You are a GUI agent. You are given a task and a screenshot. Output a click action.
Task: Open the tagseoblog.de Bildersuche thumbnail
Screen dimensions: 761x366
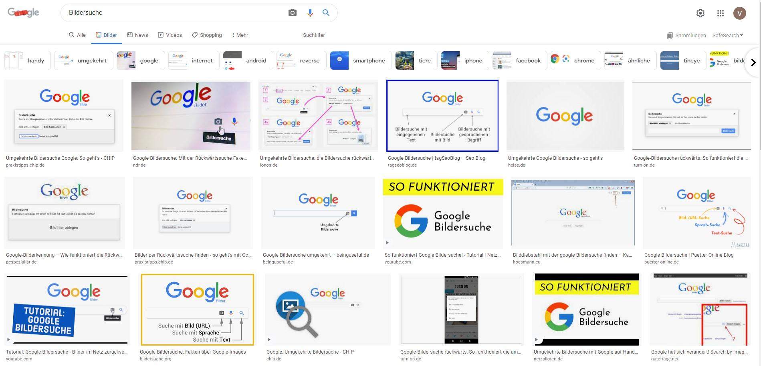pos(442,116)
